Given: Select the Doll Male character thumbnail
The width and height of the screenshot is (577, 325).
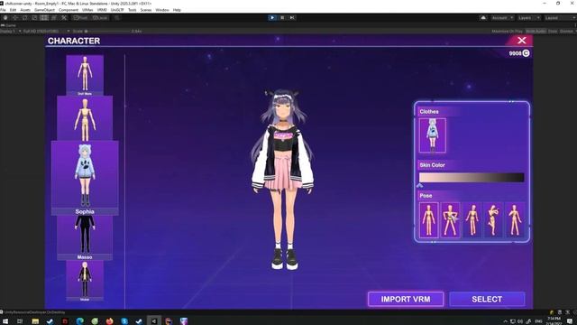Looking at the screenshot, I should point(85,75).
